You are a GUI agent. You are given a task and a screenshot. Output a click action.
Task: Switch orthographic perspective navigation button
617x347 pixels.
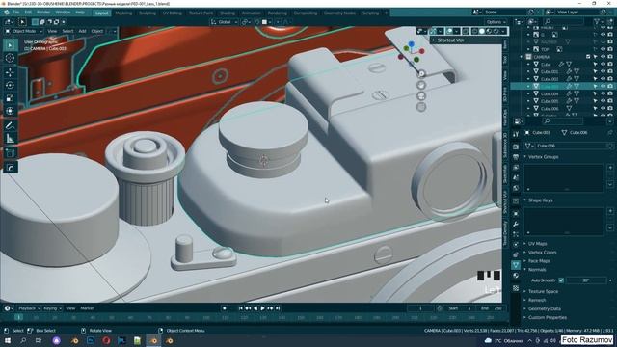[x=421, y=107]
